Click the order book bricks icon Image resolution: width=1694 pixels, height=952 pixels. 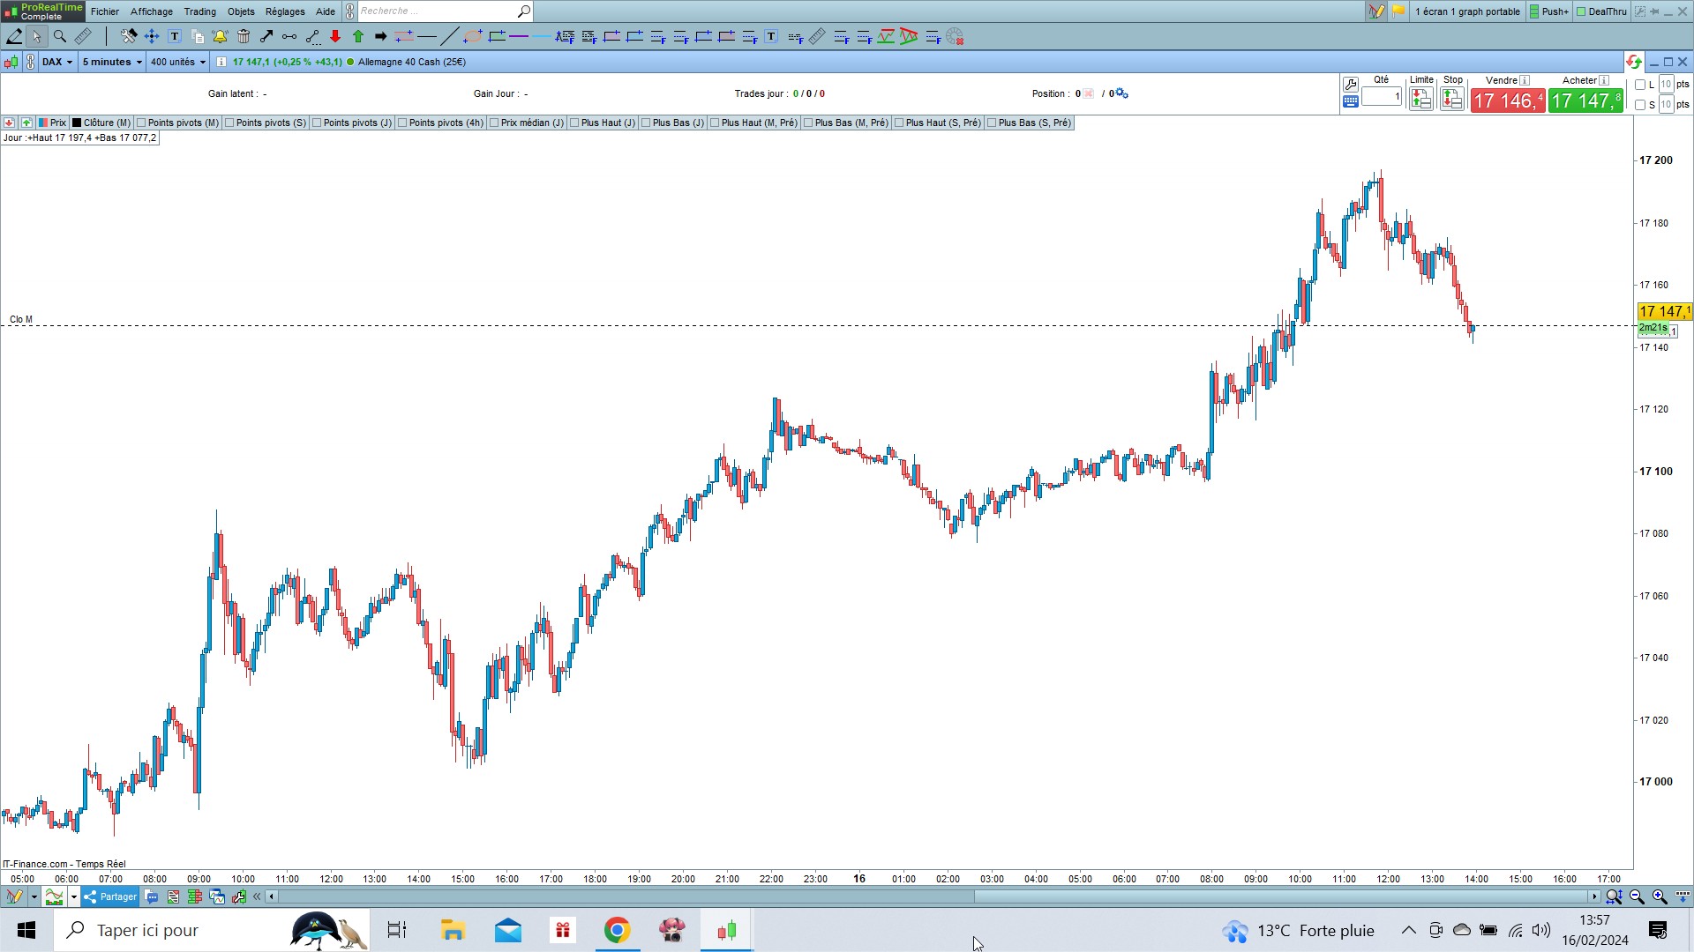pos(195,896)
